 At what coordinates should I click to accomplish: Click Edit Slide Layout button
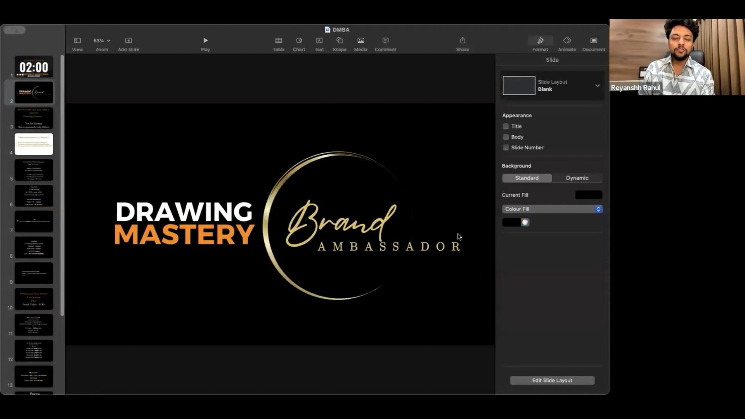click(x=552, y=380)
